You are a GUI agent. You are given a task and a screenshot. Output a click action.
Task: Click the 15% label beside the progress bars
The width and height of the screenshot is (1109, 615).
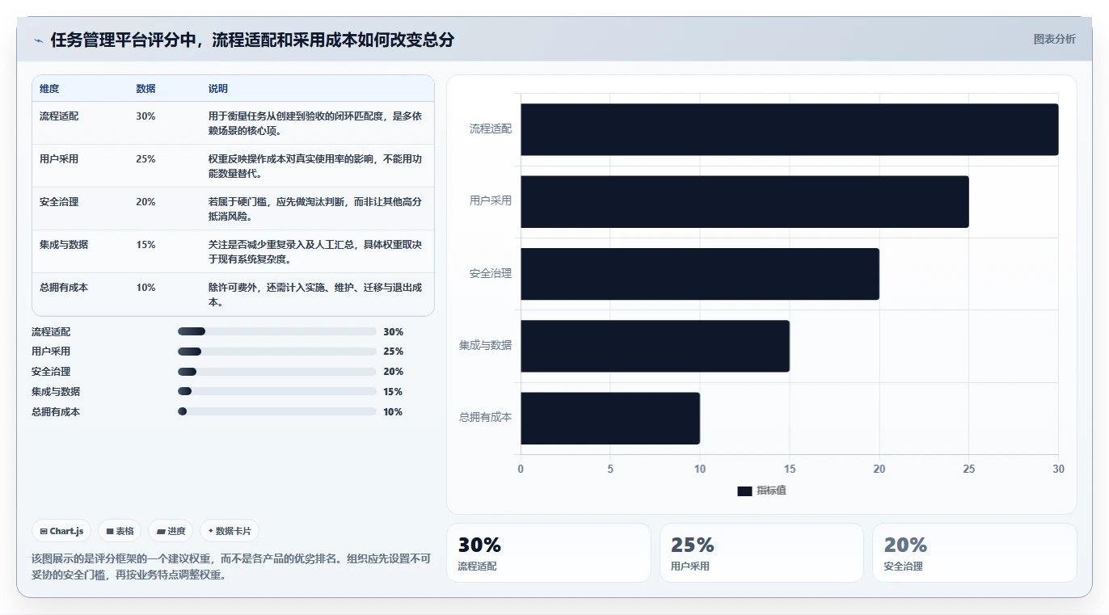tap(393, 392)
